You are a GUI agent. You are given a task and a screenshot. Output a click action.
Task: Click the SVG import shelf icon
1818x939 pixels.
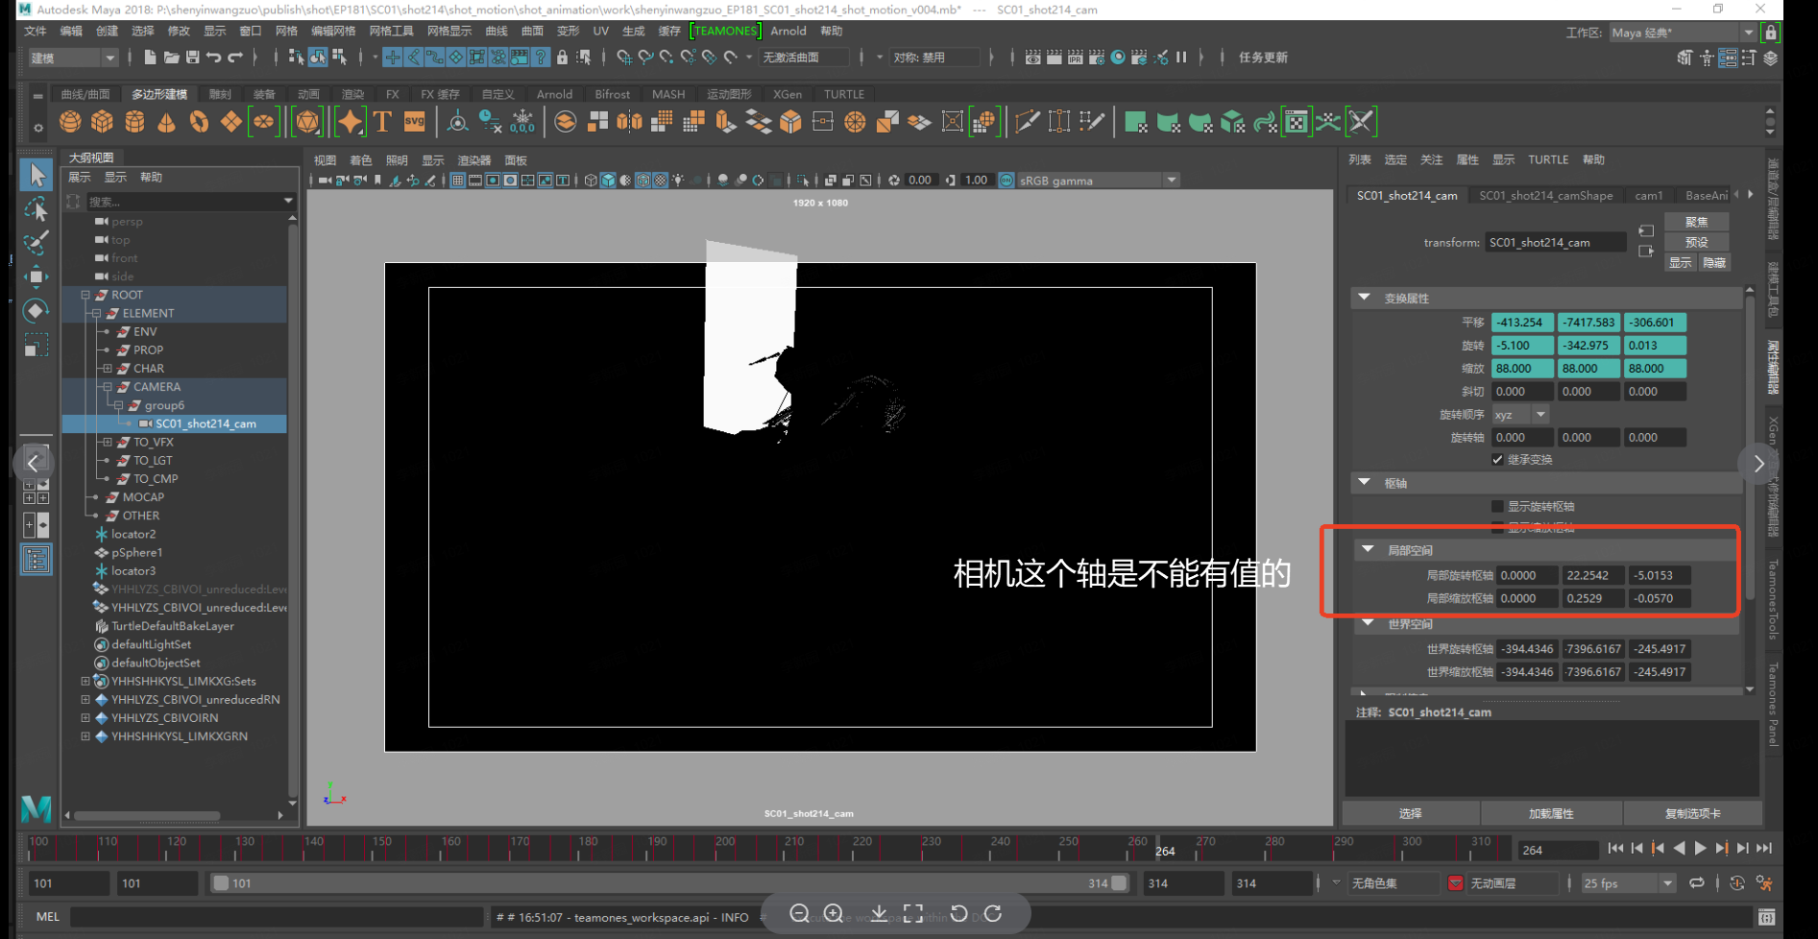(415, 122)
